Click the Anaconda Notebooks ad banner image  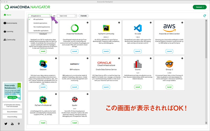(x=12, y=91)
